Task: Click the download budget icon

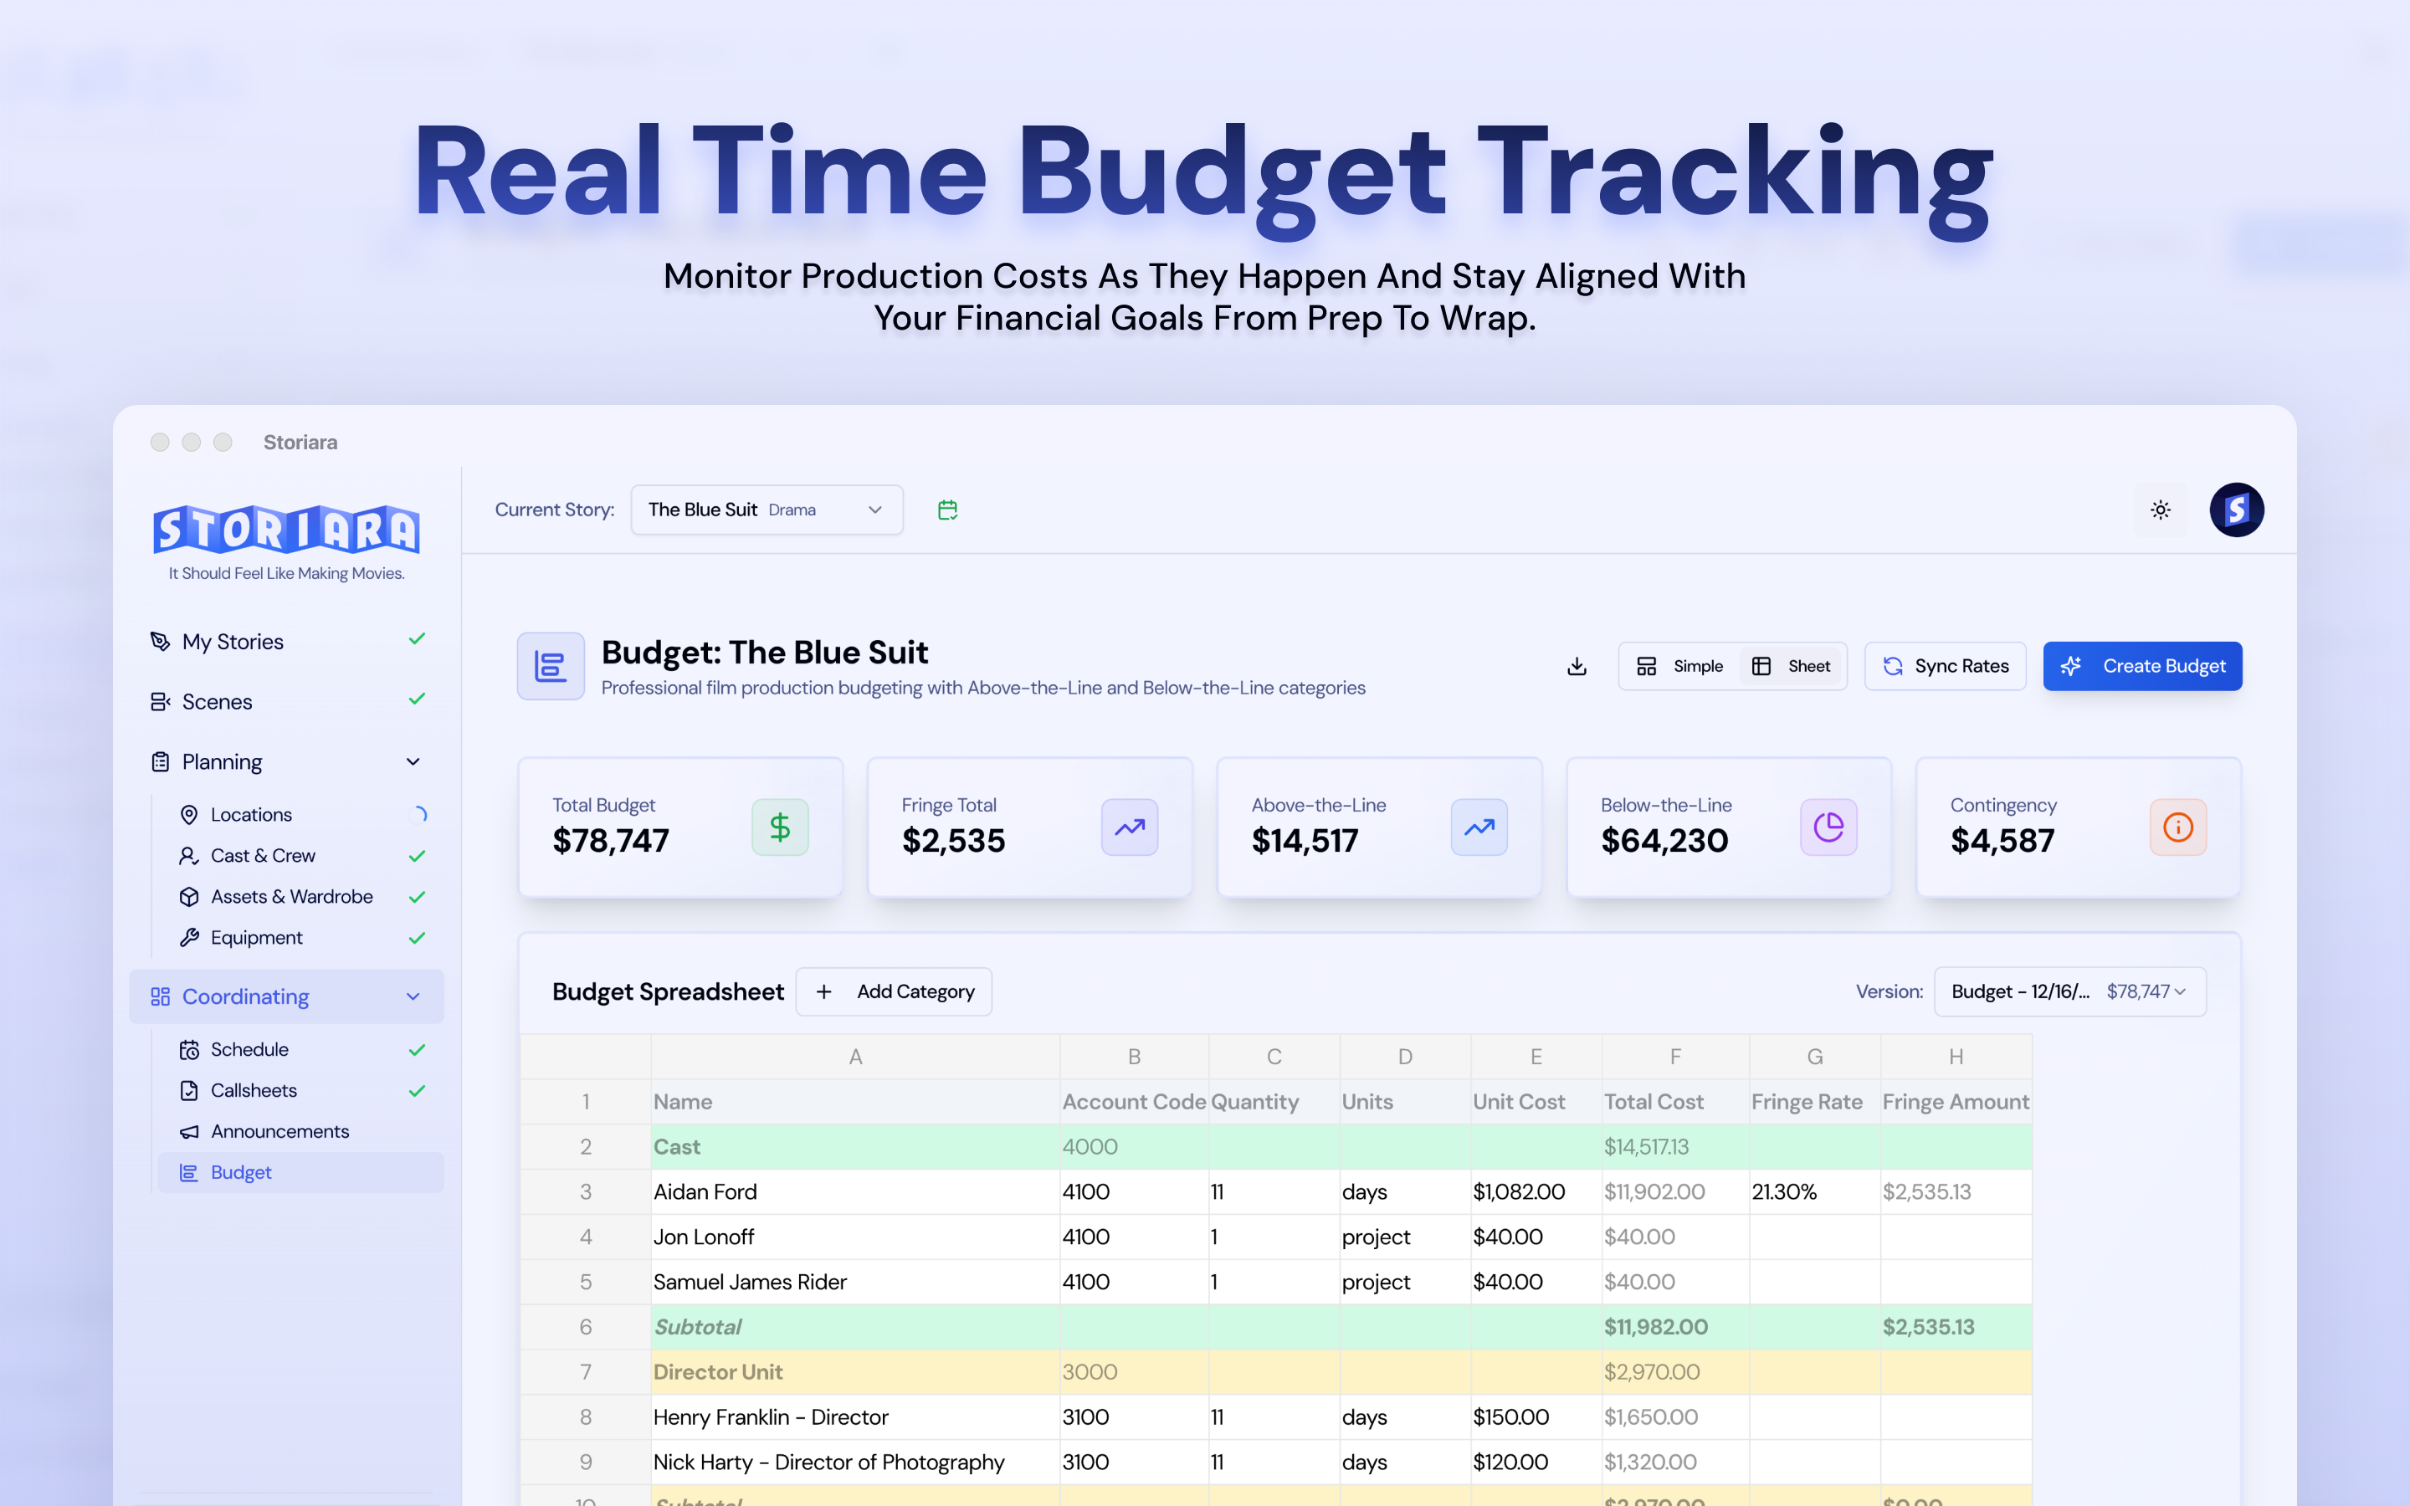Action: (1577, 666)
